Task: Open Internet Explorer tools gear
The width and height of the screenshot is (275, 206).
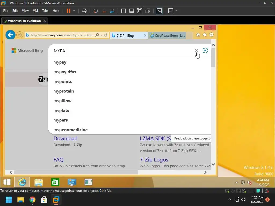Action: pos(211,35)
